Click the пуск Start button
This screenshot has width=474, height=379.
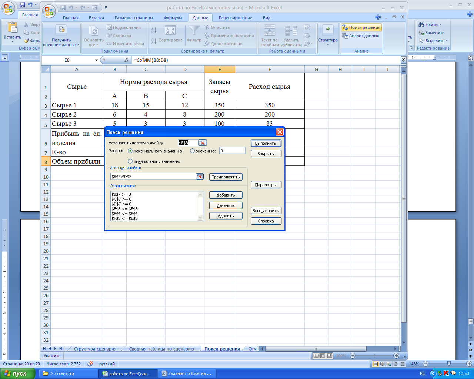[x=18, y=373]
